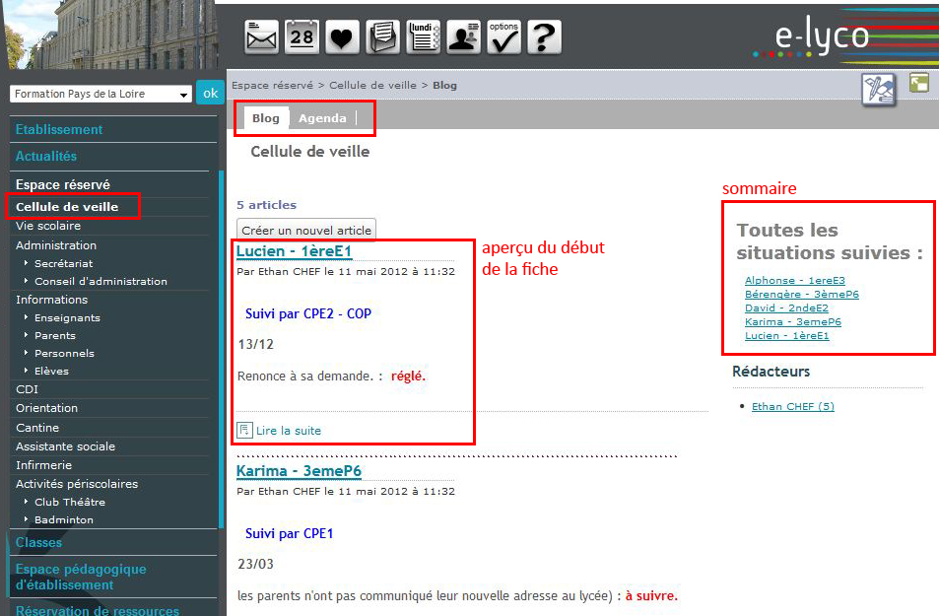The image size is (939, 616).
Task: Open the documents folder icon
Action: click(x=382, y=37)
